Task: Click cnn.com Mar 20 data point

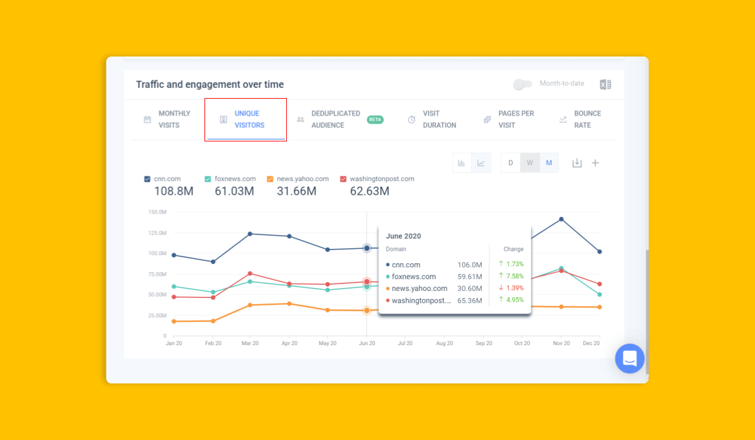Action: point(250,234)
